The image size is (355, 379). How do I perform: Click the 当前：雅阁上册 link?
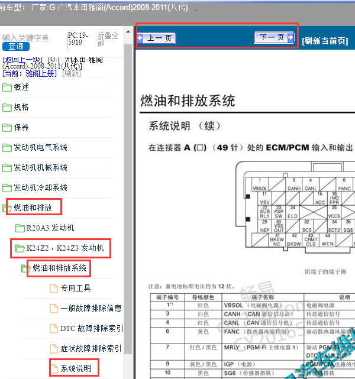(x=30, y=73)
